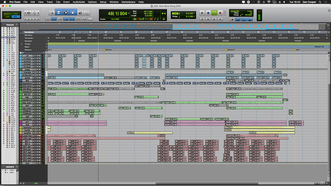Select the Zoomer magnifying glass tool
The image size is (331, 186).
51,13
